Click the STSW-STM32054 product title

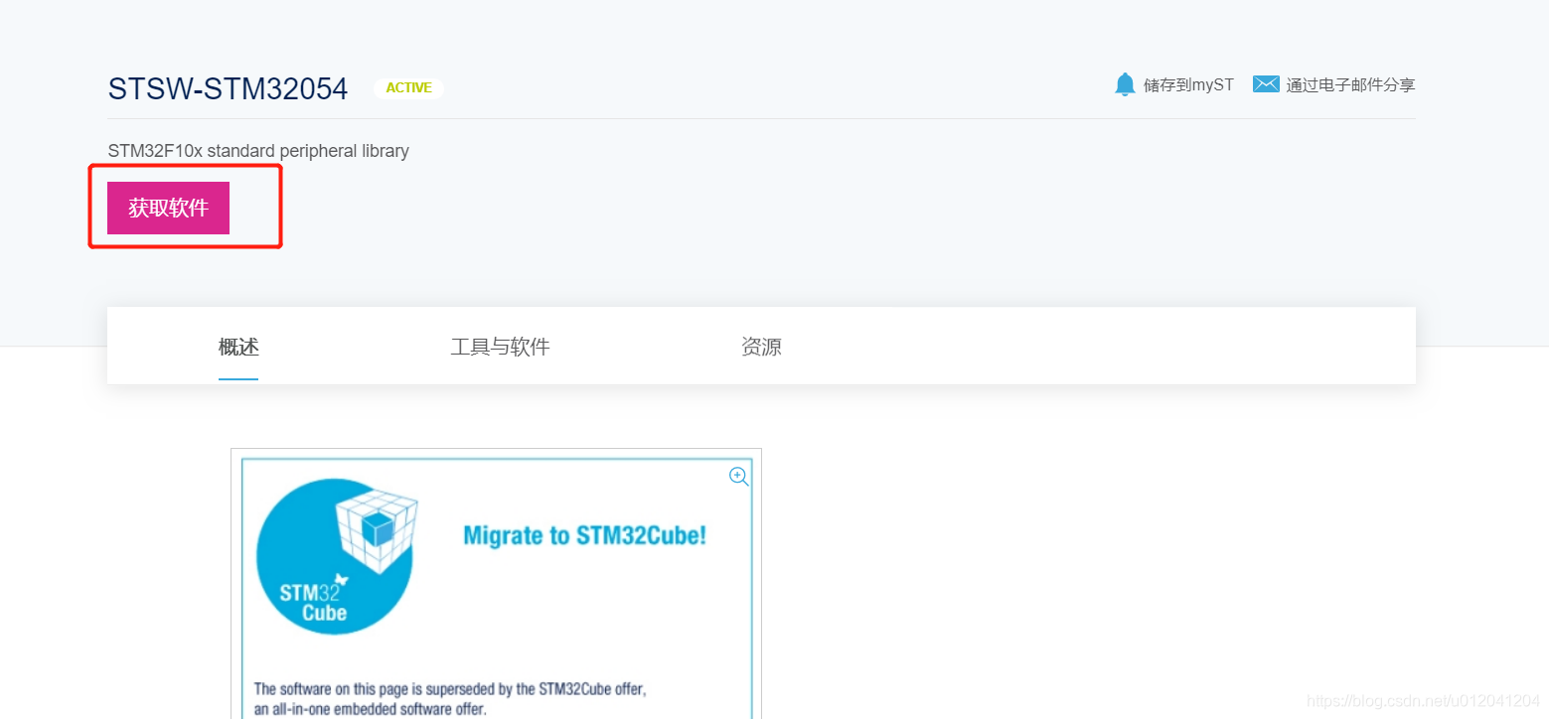tap(228, 89)
